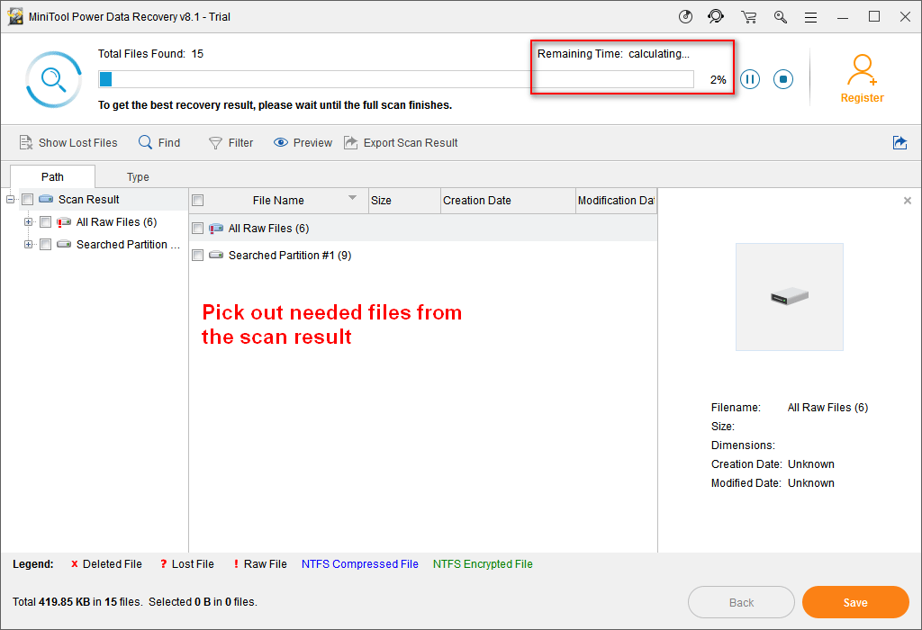Image resolution: width=922 pixels, height=630 pixels.
Task: Expand All Raw Files in the tree
Action: click(x=28, y=222)
